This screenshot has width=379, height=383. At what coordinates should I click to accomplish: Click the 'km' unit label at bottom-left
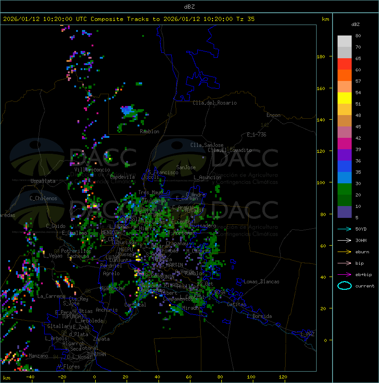click(7, 378)
